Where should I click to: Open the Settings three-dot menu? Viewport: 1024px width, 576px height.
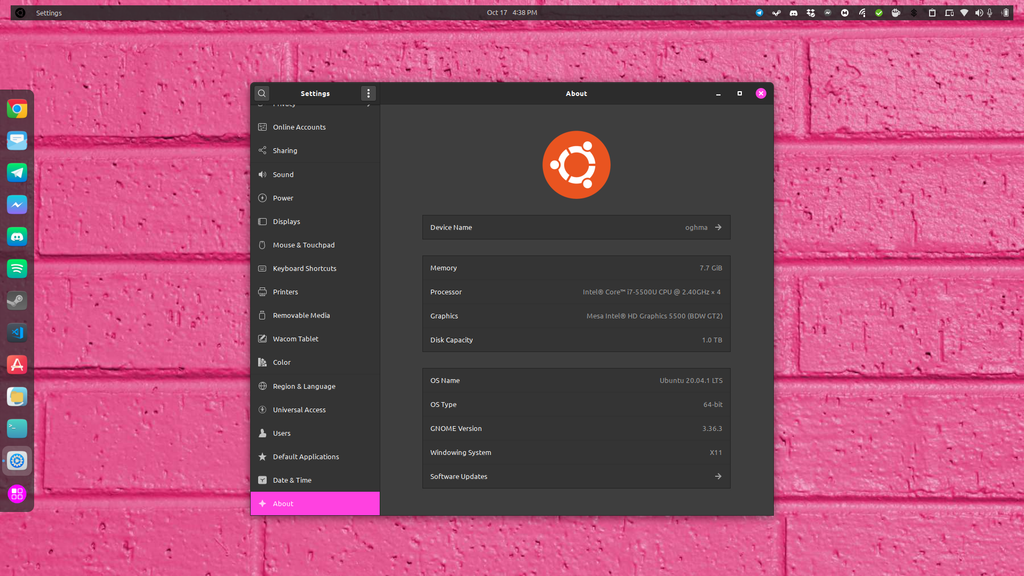tap(369, 93)
